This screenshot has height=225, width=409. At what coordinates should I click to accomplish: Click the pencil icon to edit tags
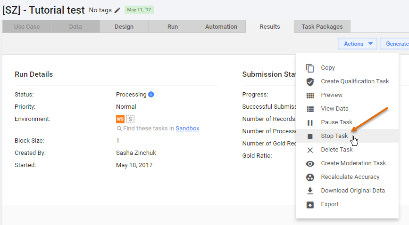[117, 10]
